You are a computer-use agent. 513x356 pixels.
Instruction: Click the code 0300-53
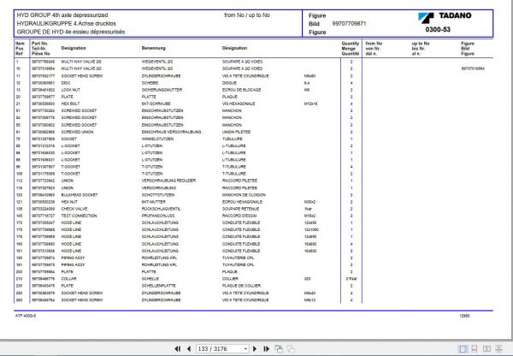(x=438, y=29)
